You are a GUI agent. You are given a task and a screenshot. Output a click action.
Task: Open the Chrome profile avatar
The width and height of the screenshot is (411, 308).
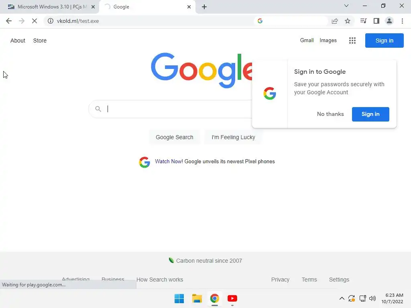(389, 21)
